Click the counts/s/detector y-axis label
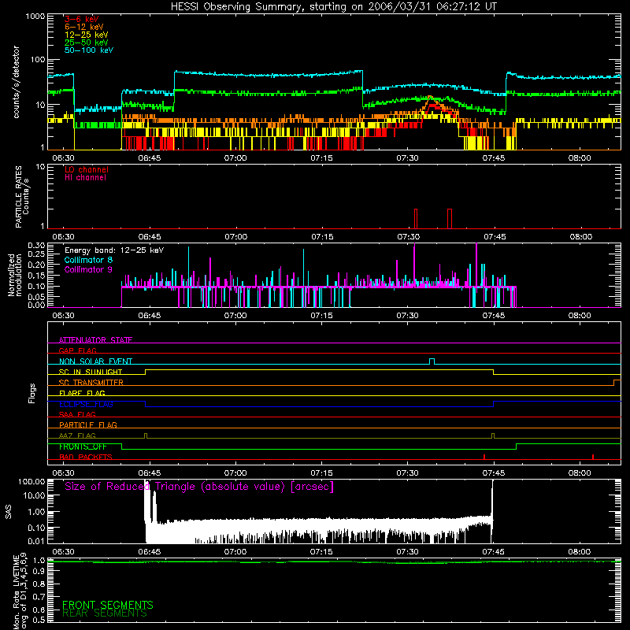 (x=17, y=82)
